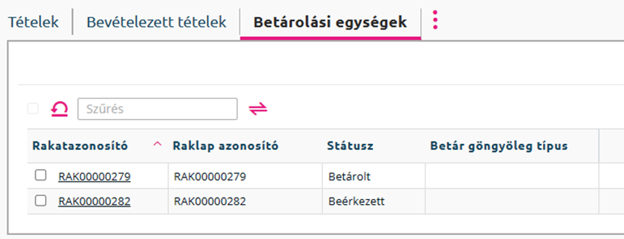Click the pink refresh/reset icon
This screenshot has width=624, height=239.
coord(59,109)
